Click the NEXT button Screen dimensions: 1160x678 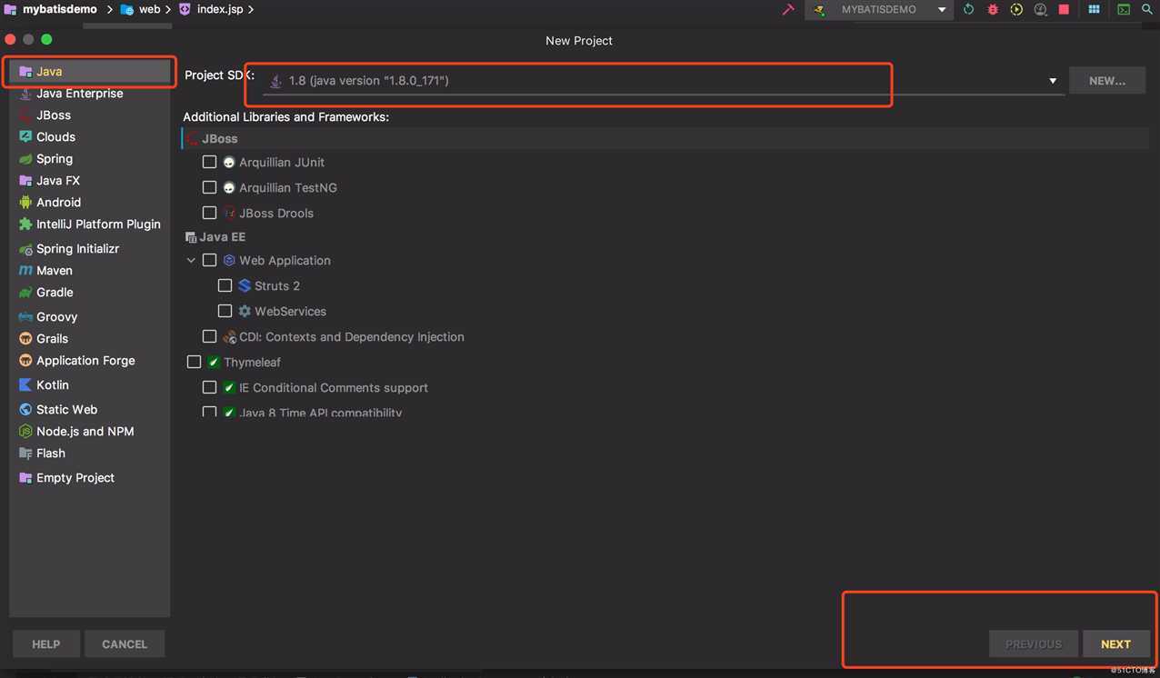[x=1115, y=643]
